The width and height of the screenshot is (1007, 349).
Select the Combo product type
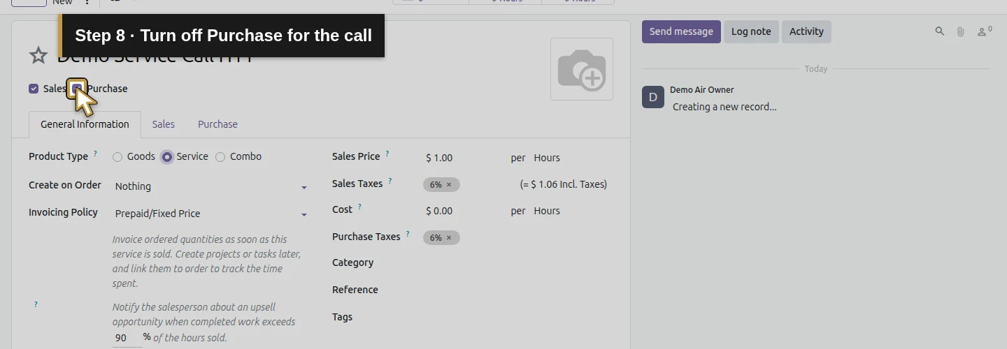point(220,157)
